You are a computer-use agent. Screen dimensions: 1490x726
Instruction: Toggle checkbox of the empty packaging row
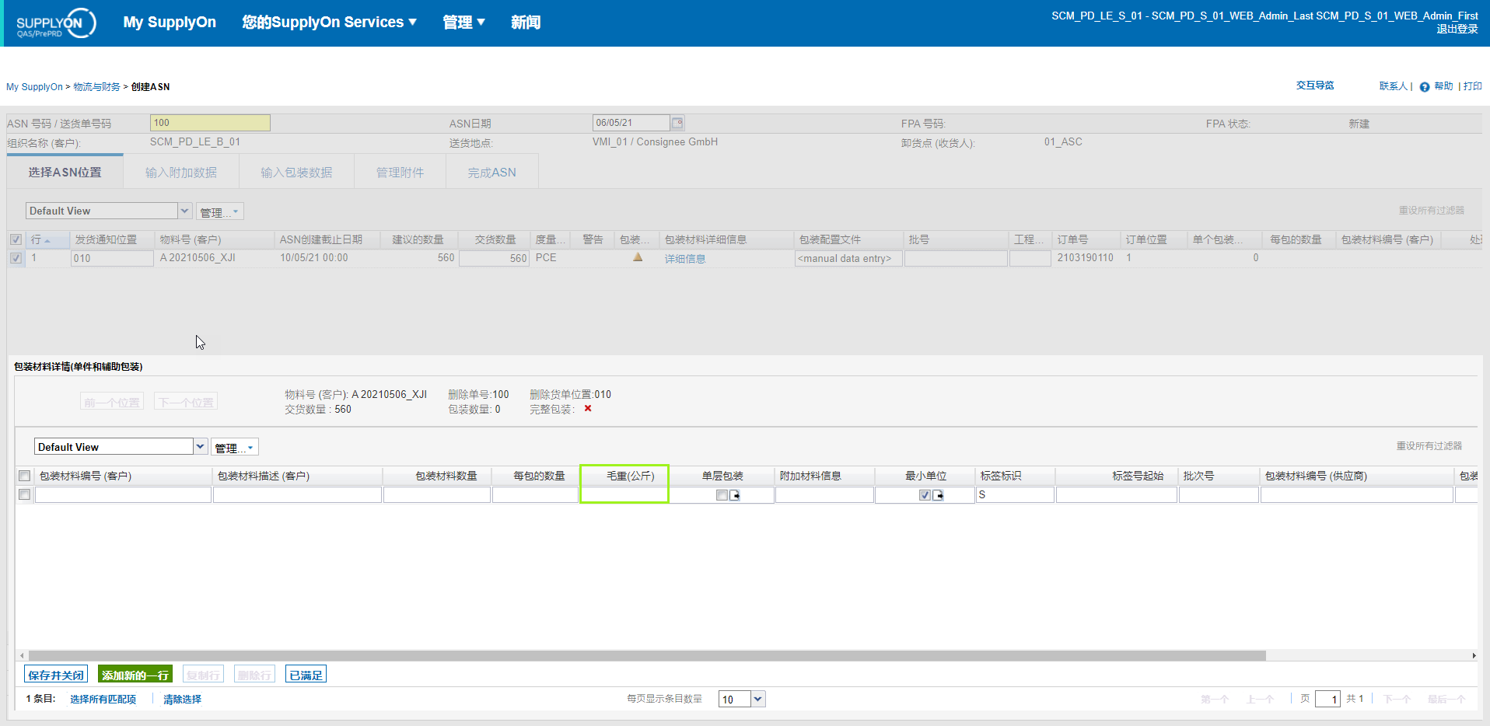(x=25, y=494)
